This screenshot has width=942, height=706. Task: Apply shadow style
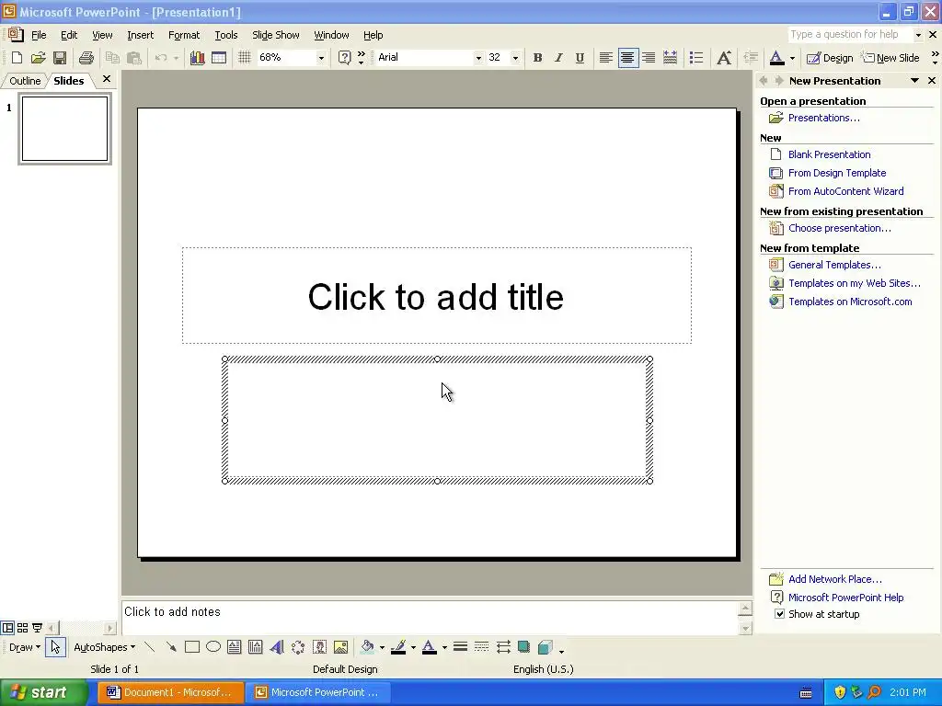coord(523,646)
